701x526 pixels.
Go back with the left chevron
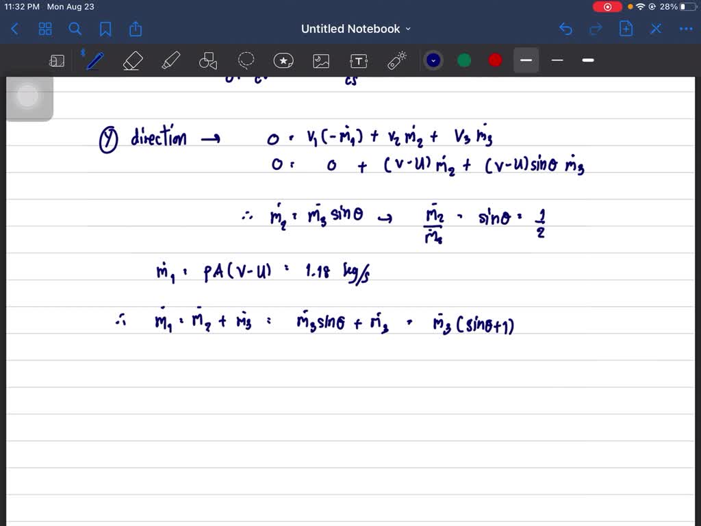15,29
